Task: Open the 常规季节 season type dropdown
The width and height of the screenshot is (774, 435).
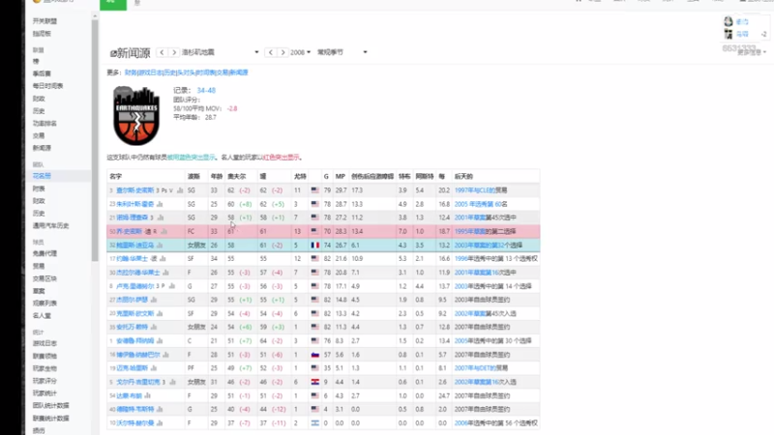Action: (x=342, y=52)
